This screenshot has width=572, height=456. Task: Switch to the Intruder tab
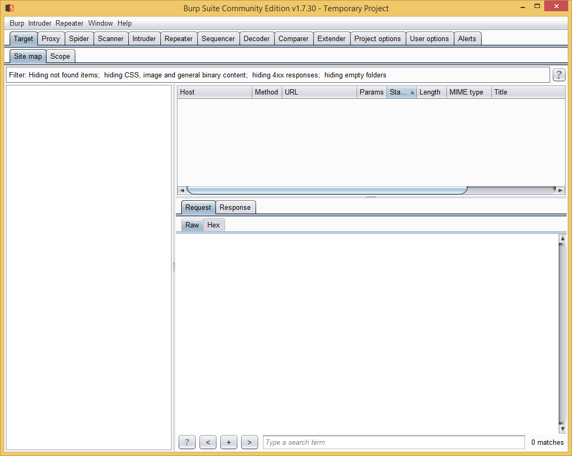pos(144,38)
